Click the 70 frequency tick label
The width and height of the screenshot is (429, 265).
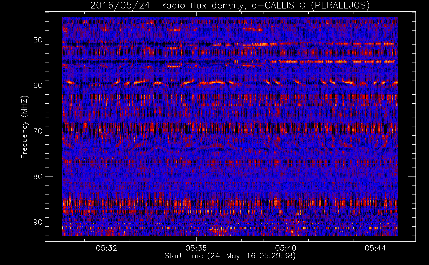38,131
